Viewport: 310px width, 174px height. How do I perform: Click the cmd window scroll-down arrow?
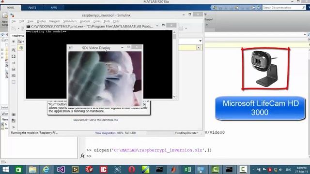pyautogui.click(x=174, y=97)
